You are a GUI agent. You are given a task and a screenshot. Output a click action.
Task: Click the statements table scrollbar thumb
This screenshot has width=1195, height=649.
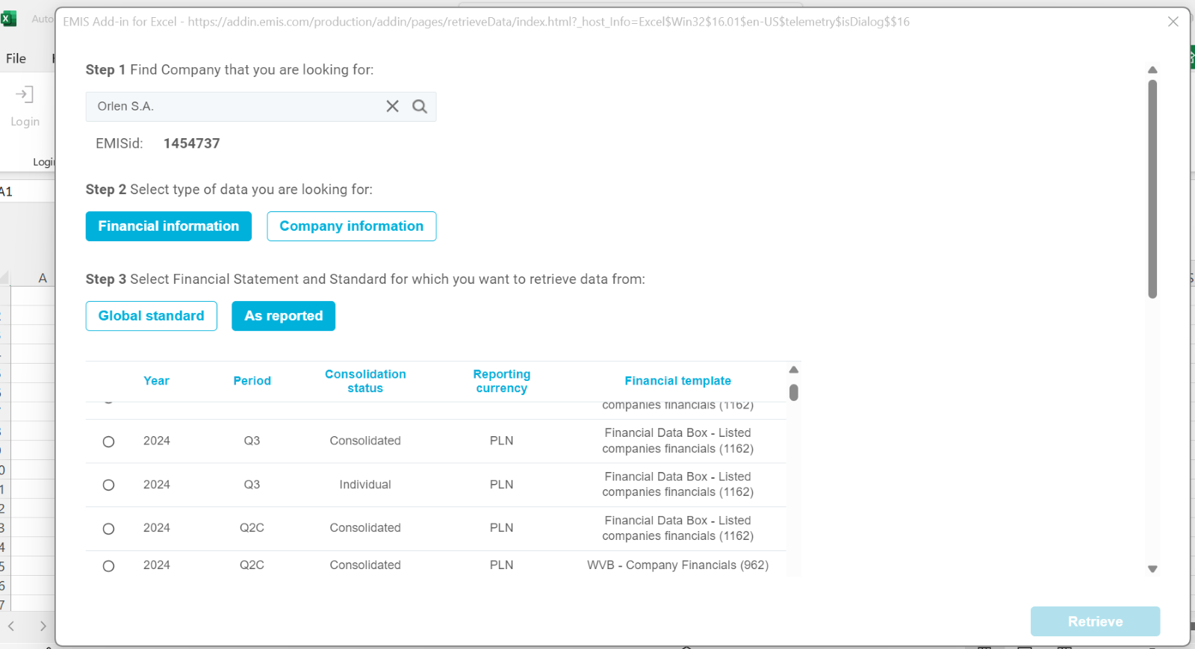[x=794, y=392]
